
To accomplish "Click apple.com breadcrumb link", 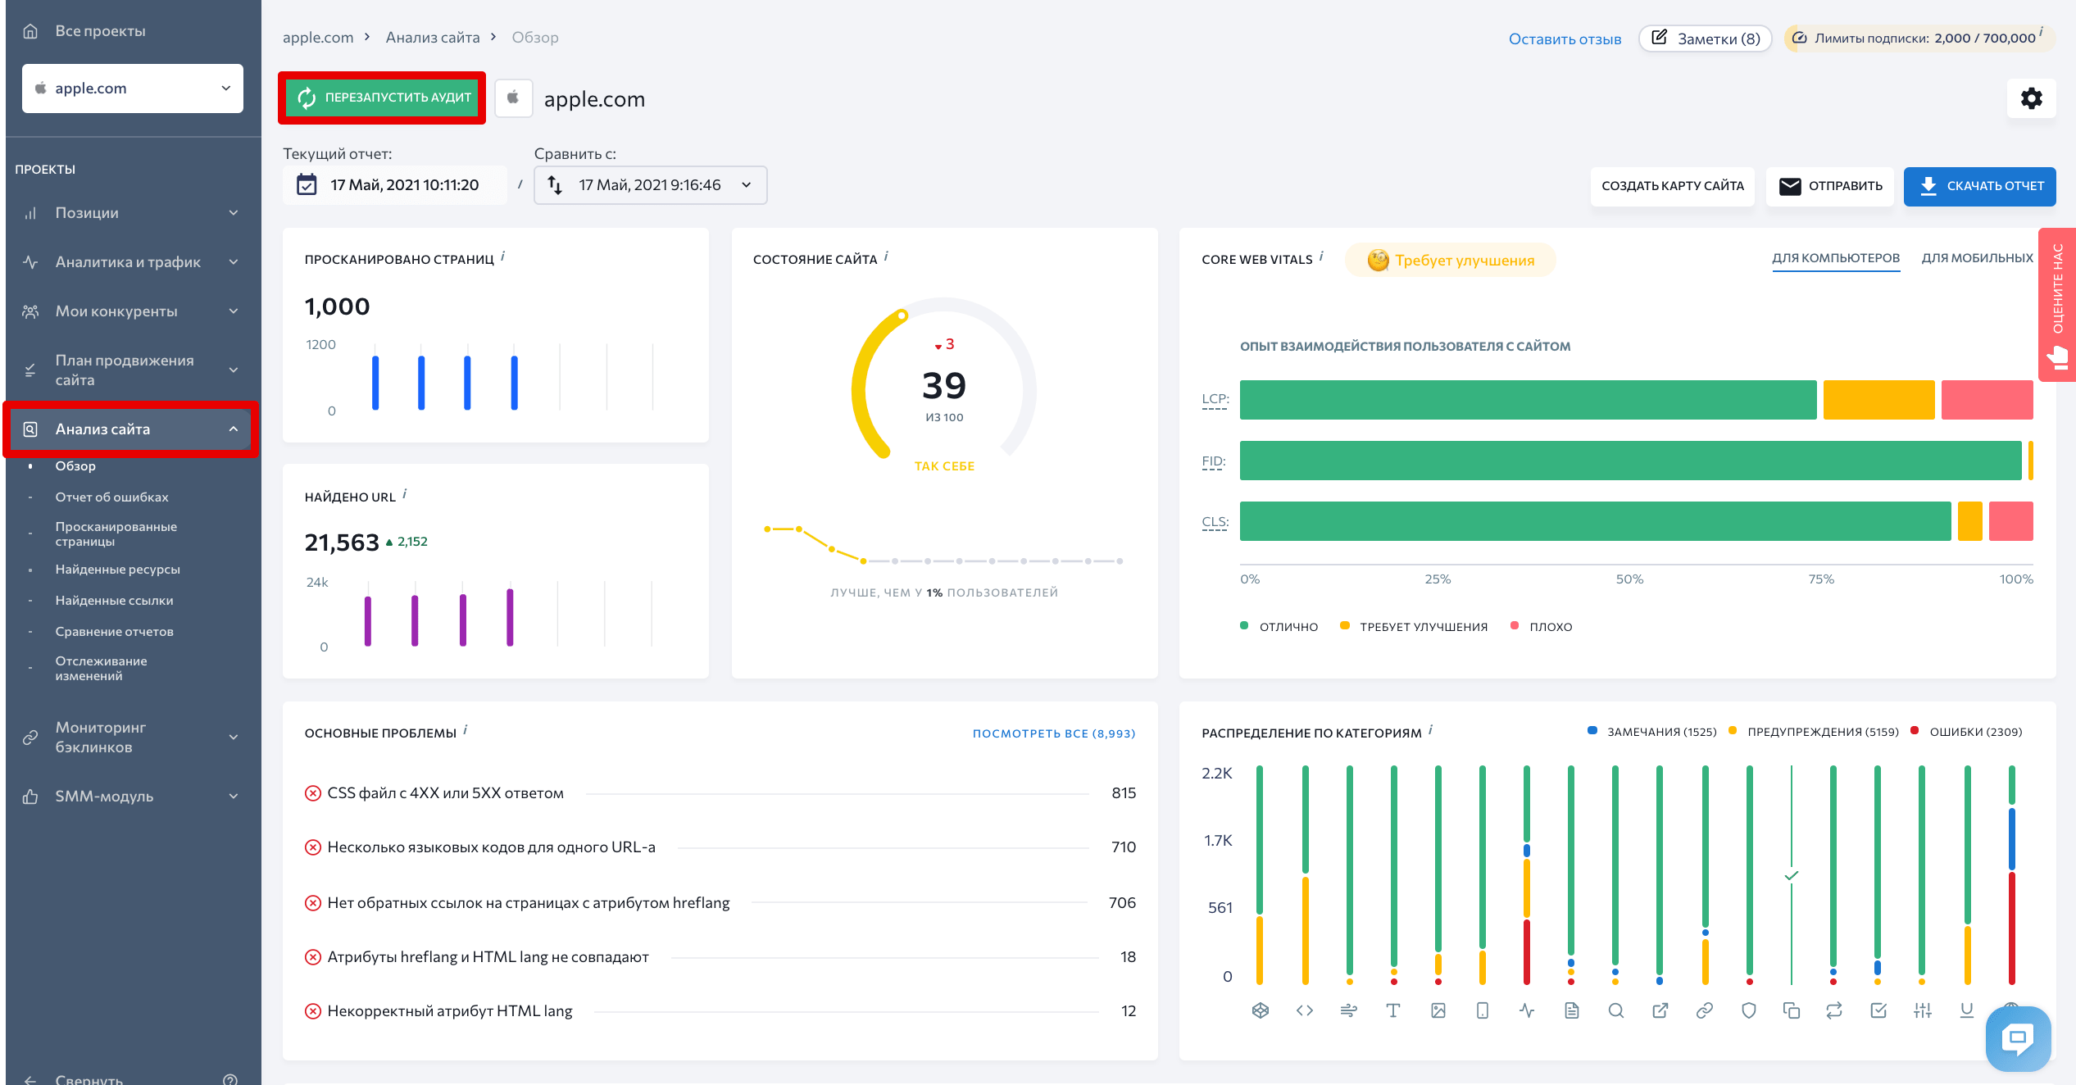I will click(318, 38).
